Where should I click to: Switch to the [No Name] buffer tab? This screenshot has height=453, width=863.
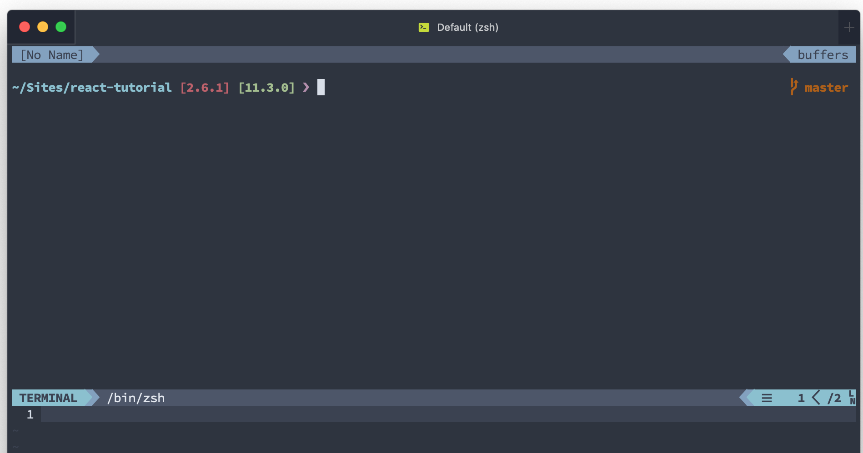coord(52,54)
